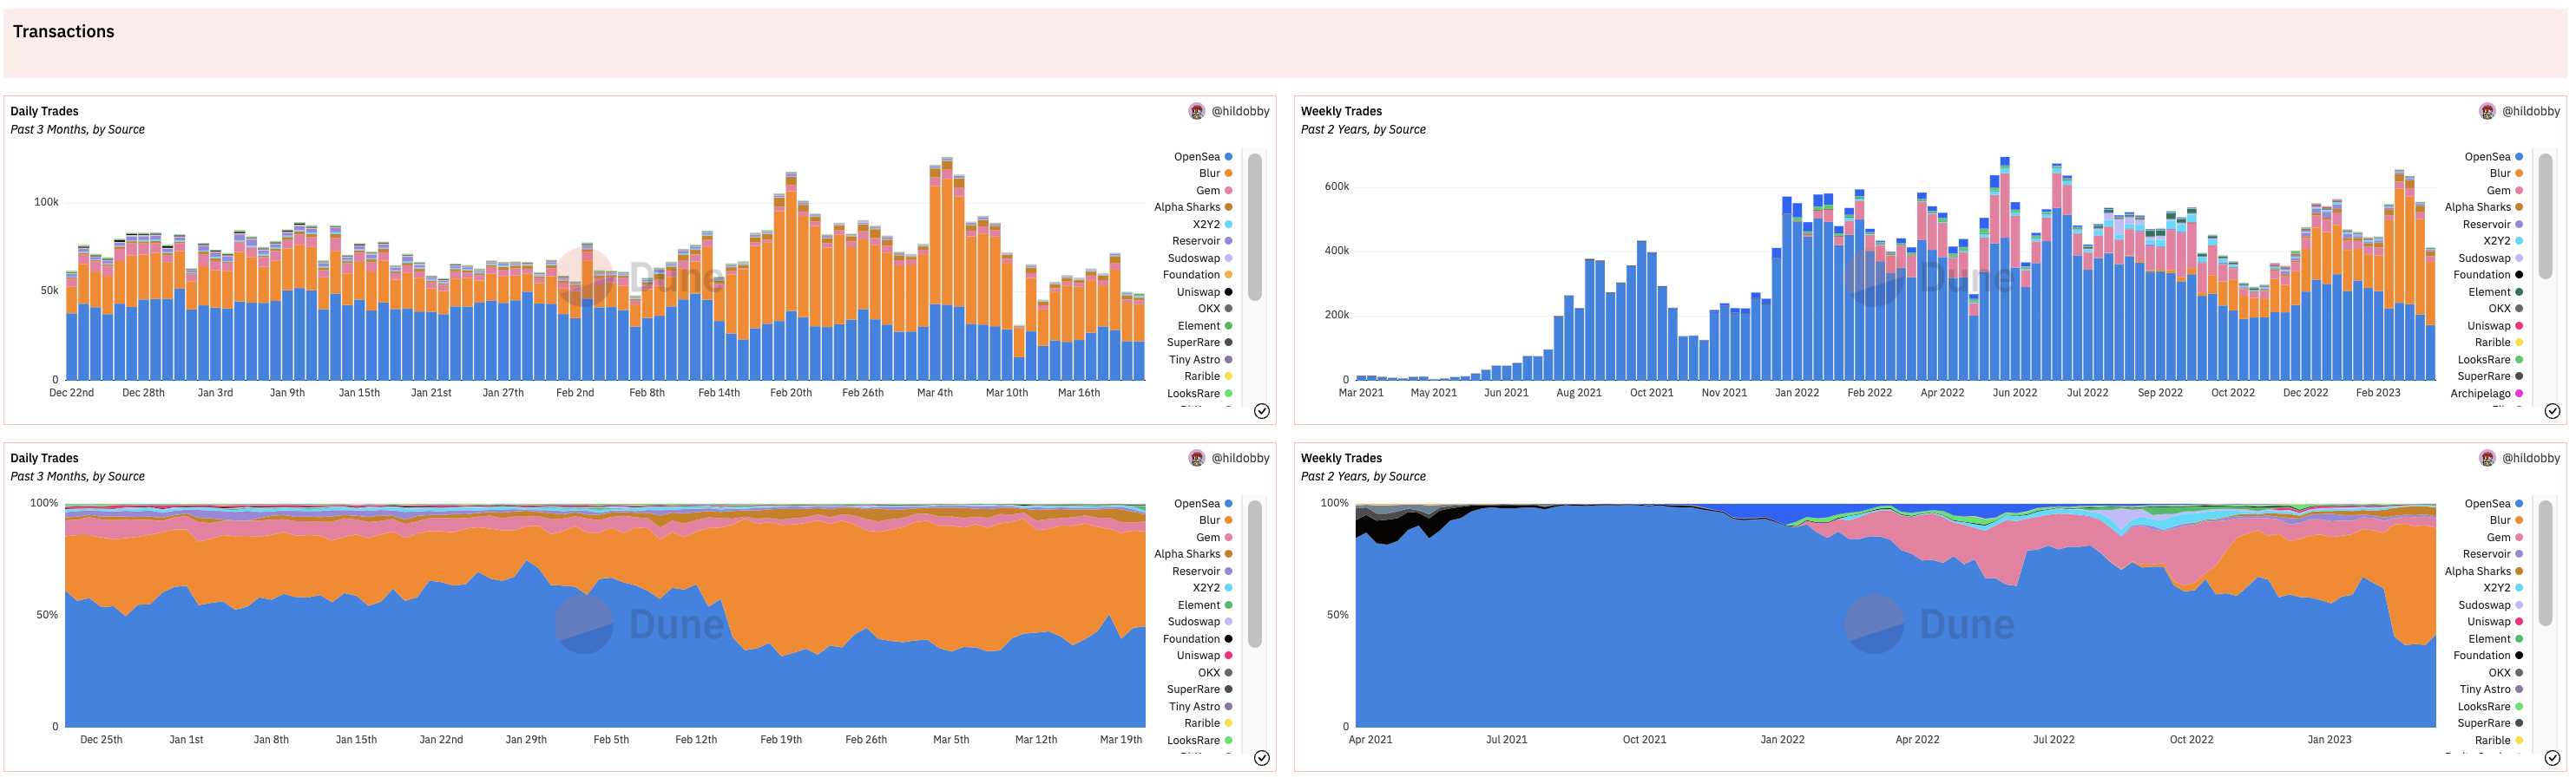Viewport: 2576px width, 784px height.
Task: Click the checkmark status icon on top-left Daily Trades bar chart
Action: pyautogui.click(x=1261, y=410)
